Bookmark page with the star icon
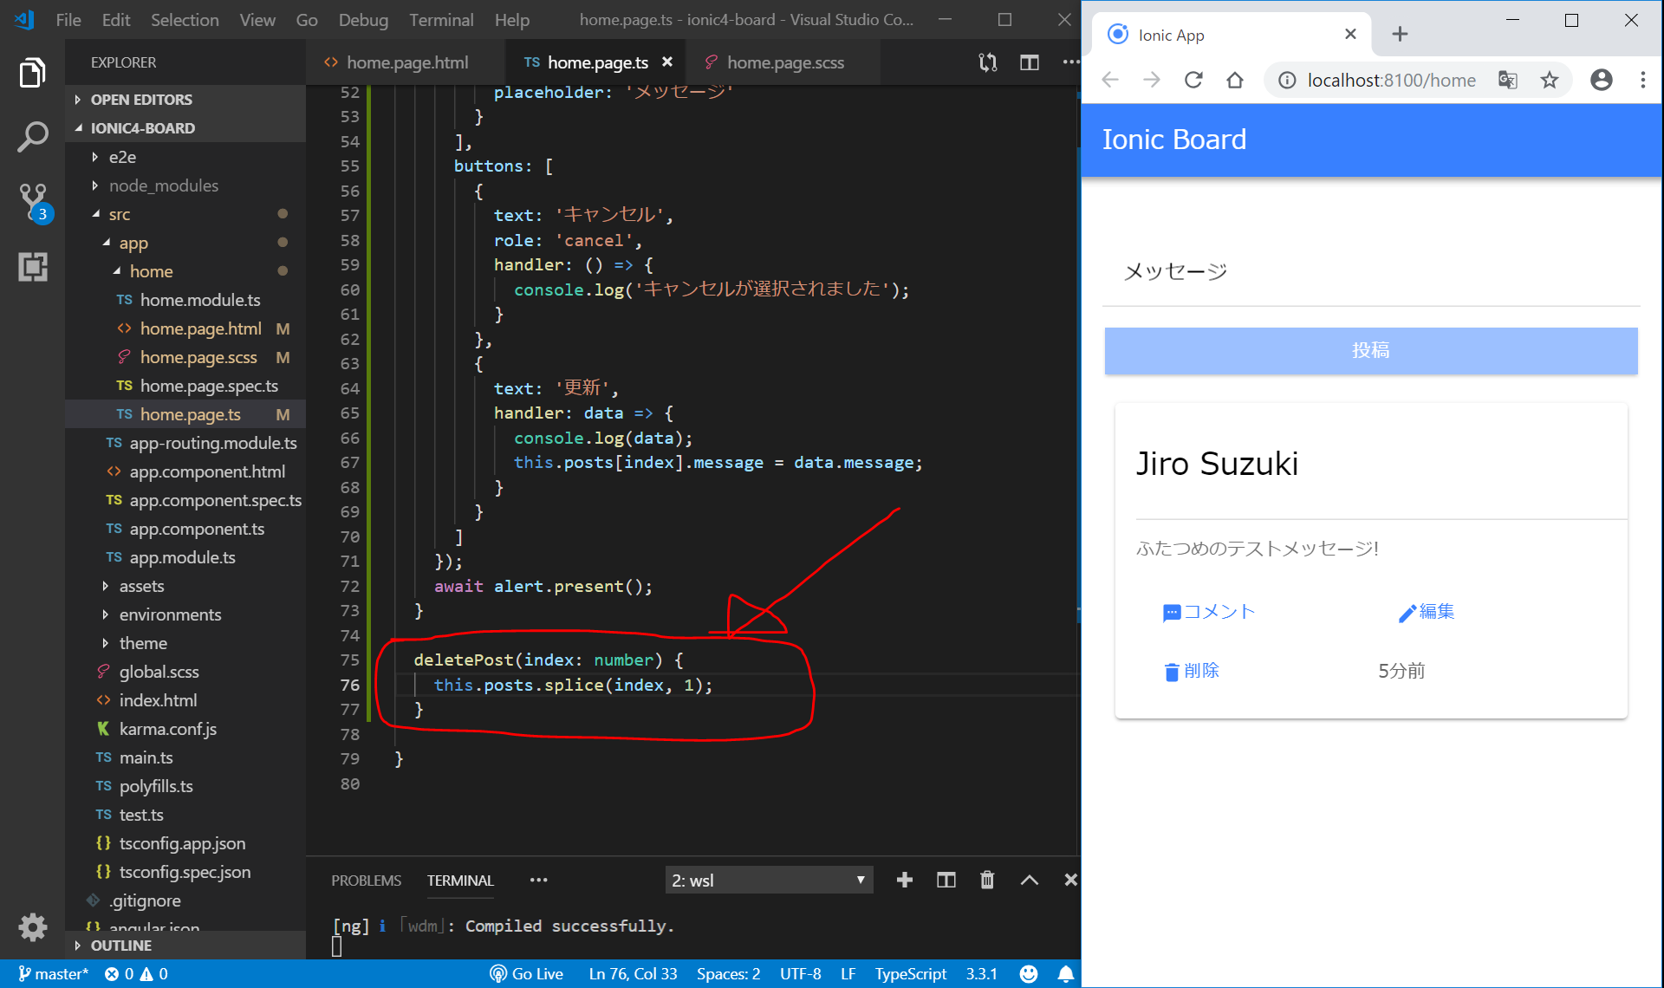1664x988 pixels. tap(1549, 81)
